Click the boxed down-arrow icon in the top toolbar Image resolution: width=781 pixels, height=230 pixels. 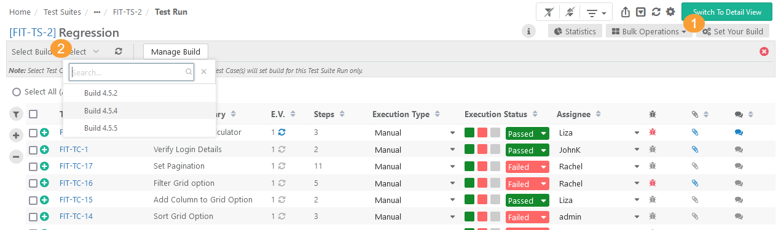tap(641, 12)
